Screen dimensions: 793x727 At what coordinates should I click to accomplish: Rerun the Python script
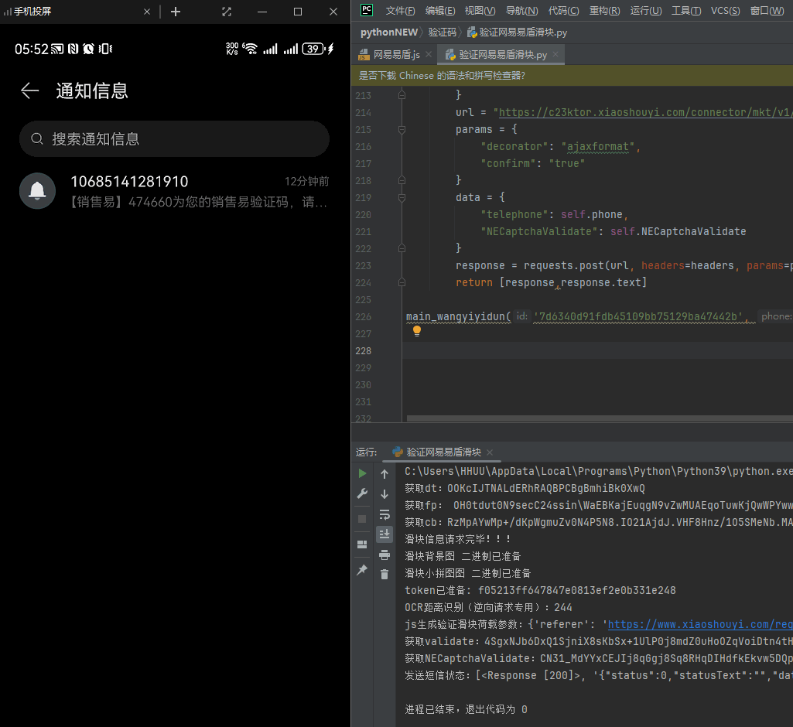pyautogui.click(x=364, y=473)
